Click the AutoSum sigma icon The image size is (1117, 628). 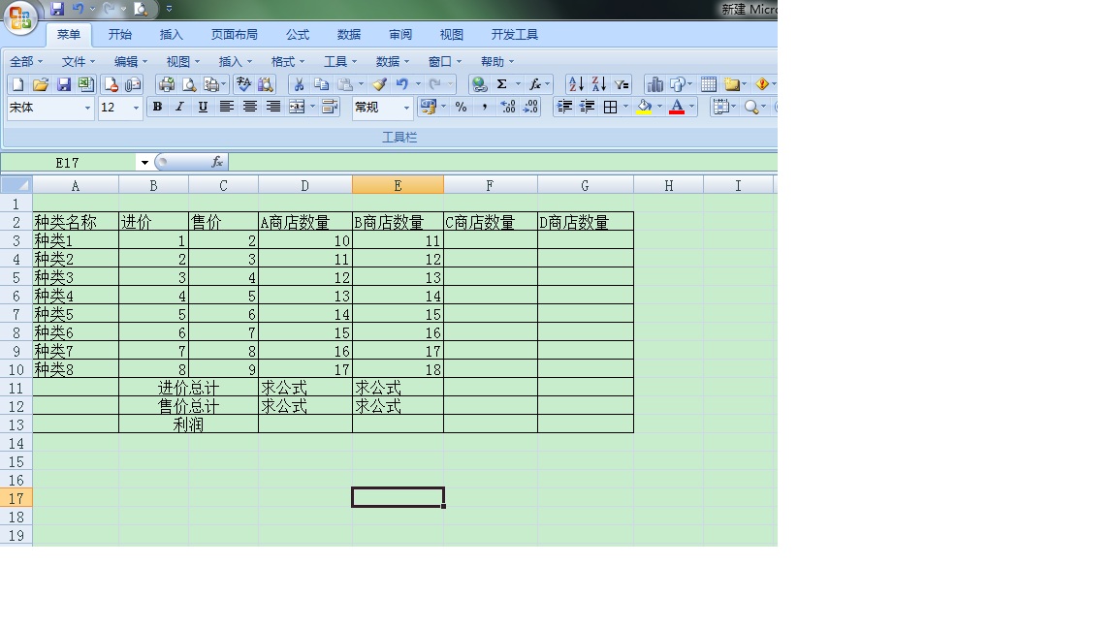501,84
